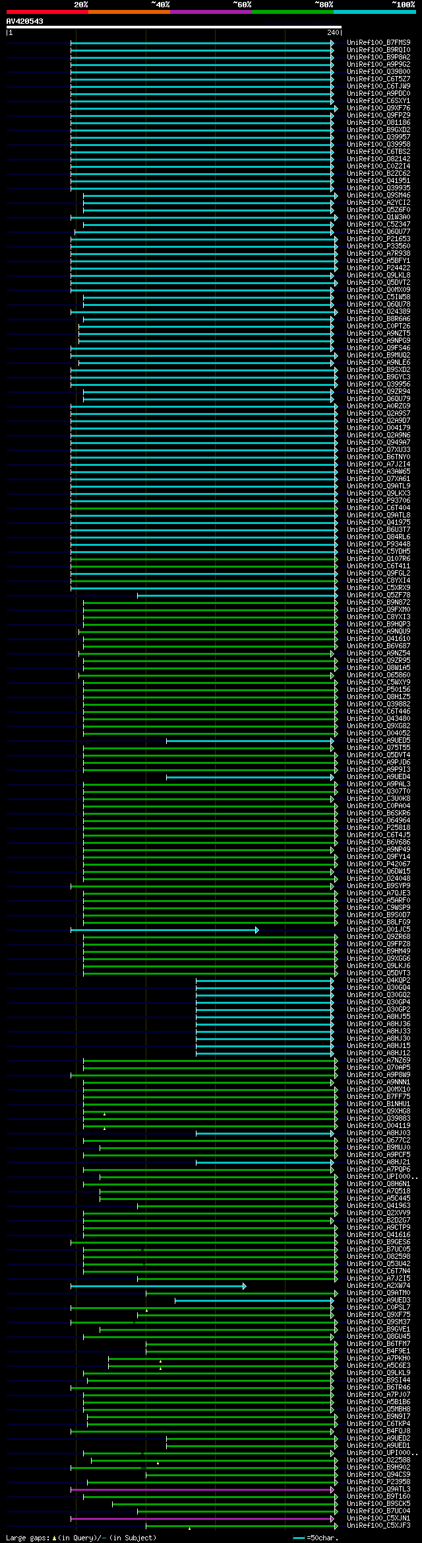Click the orange ~40% legend color segment

[129, 12]
